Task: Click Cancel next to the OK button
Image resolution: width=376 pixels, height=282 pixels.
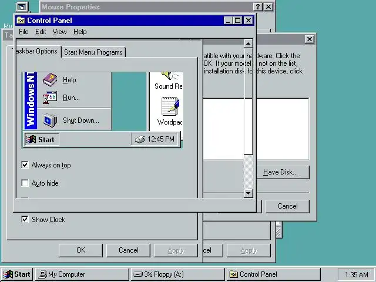Action: [x=128, y=250]
